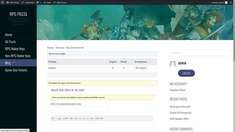The height and width of the screenshot is (132, 235).
Task: Click the UL editor button
Action: [80, 118]
